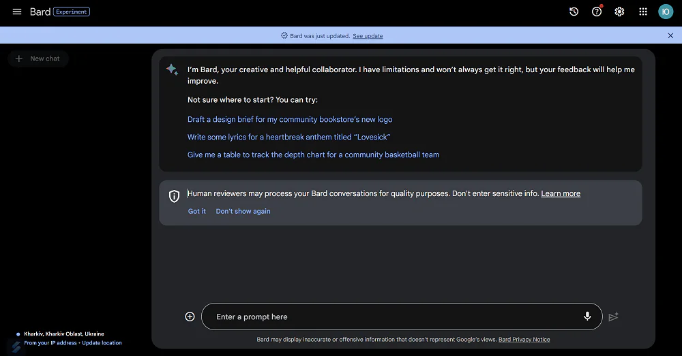
Task: Click the Bard title text
Action: [40, 12]
